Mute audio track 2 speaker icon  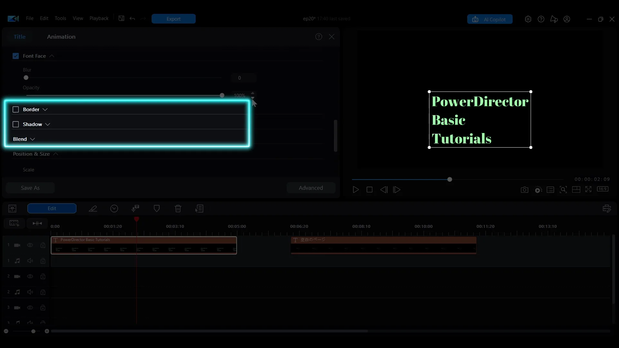30,292
